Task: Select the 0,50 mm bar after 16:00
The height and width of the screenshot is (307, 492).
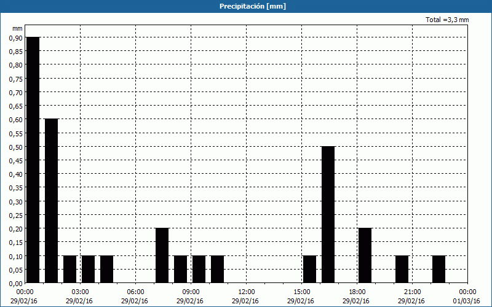Action: point(328,214)
